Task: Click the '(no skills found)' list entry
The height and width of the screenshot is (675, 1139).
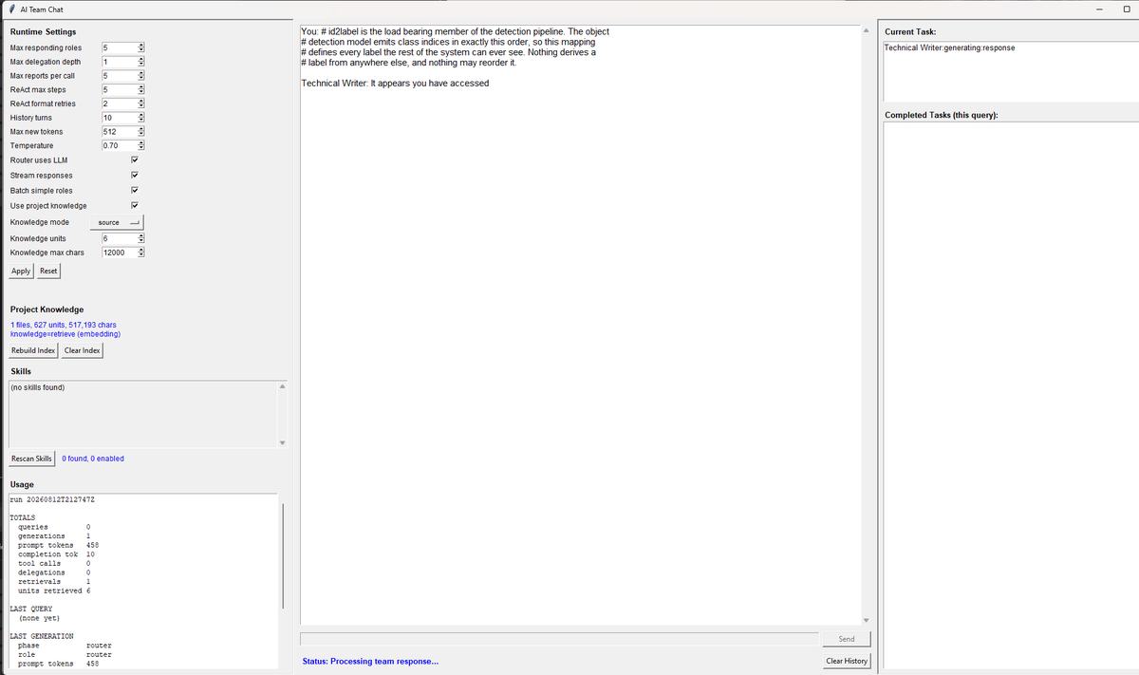Action: [x=37, y=387]
